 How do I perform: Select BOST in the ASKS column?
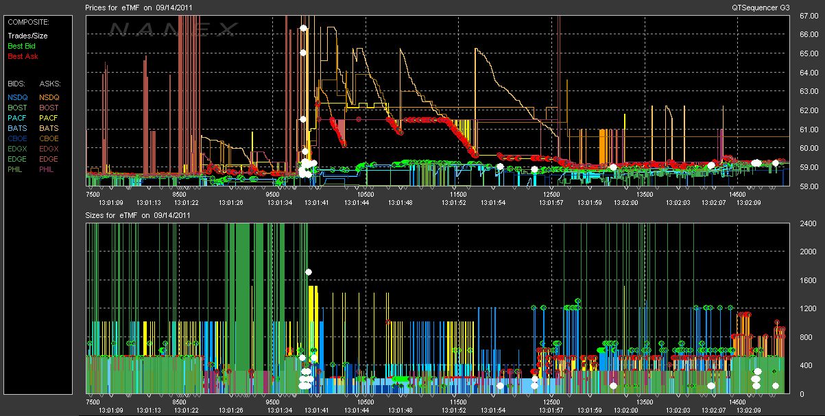click(x=49, y=108)
